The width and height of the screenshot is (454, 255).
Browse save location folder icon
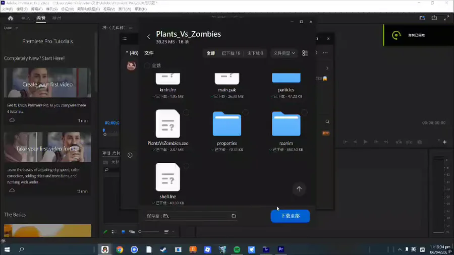pyautogui.click(x=234, y=216)
